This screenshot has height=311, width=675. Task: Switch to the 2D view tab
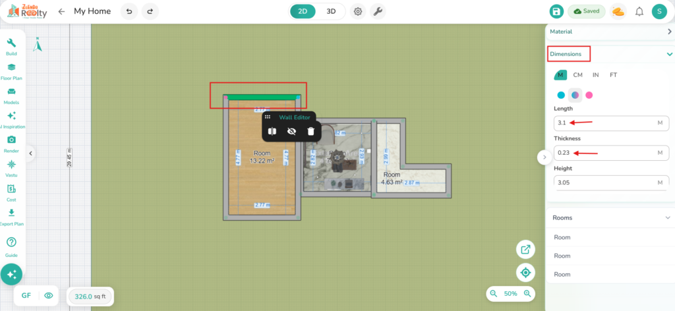click(x=304, y=11)
